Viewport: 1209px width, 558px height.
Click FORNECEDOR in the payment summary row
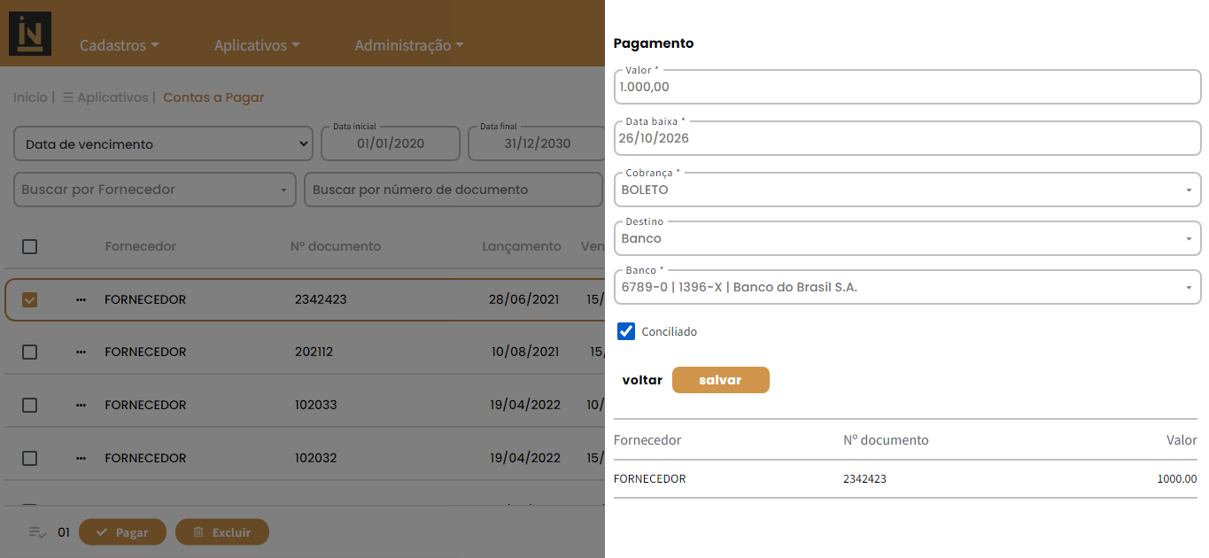coord(650,479)
